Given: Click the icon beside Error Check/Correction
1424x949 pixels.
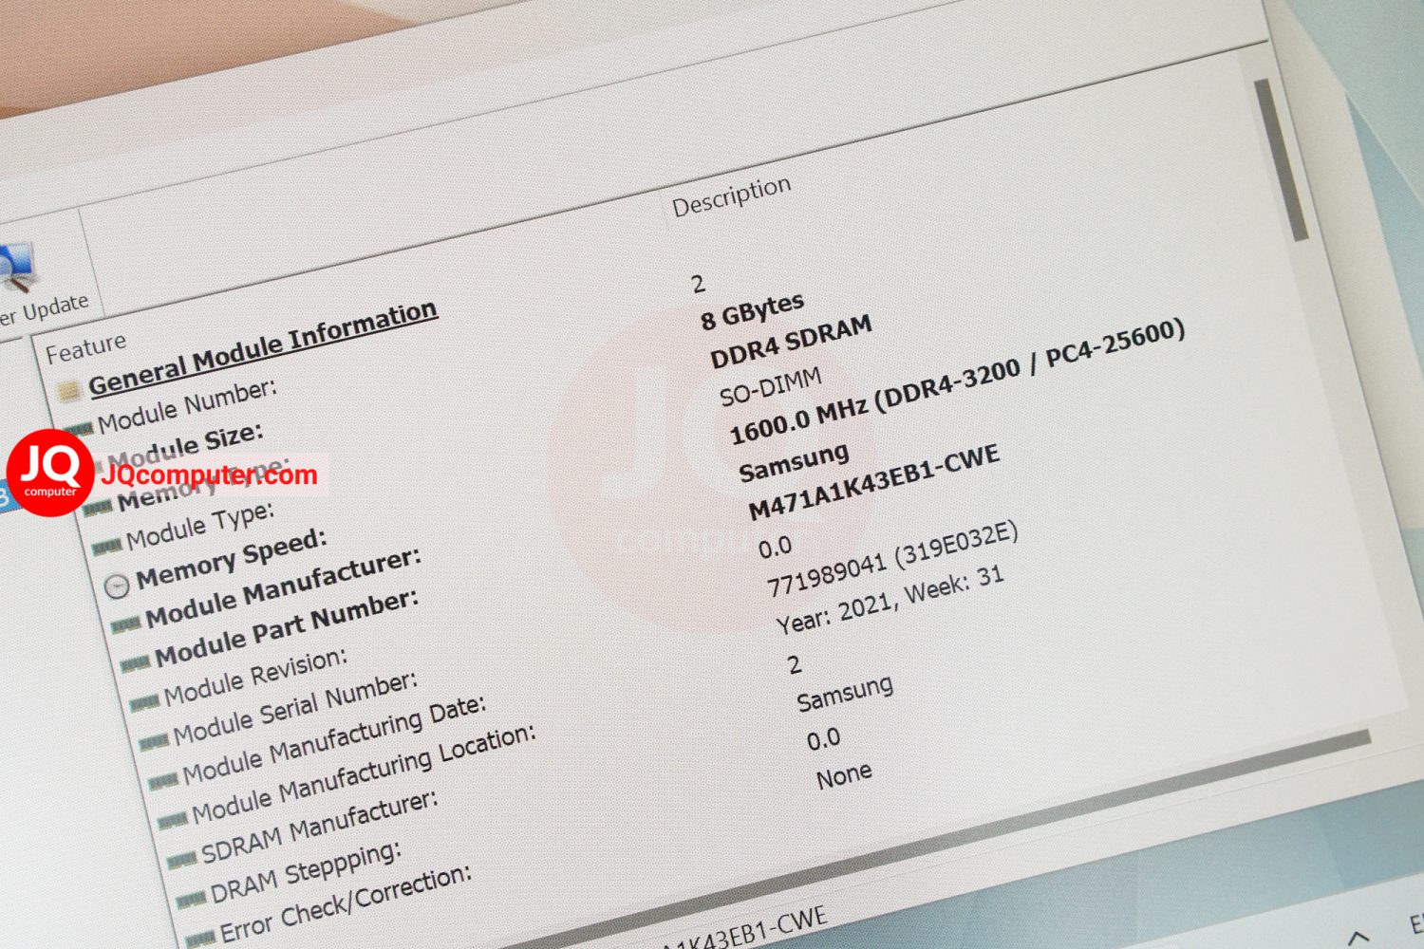Looking at the screenshot, I should coord(200,940).
